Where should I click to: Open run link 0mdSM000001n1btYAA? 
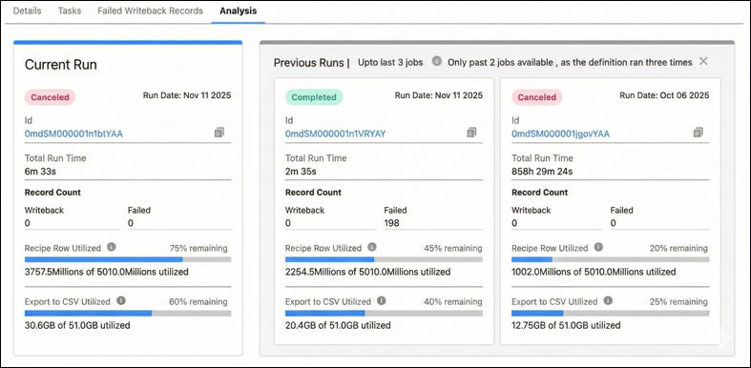[x=73, y=134]
